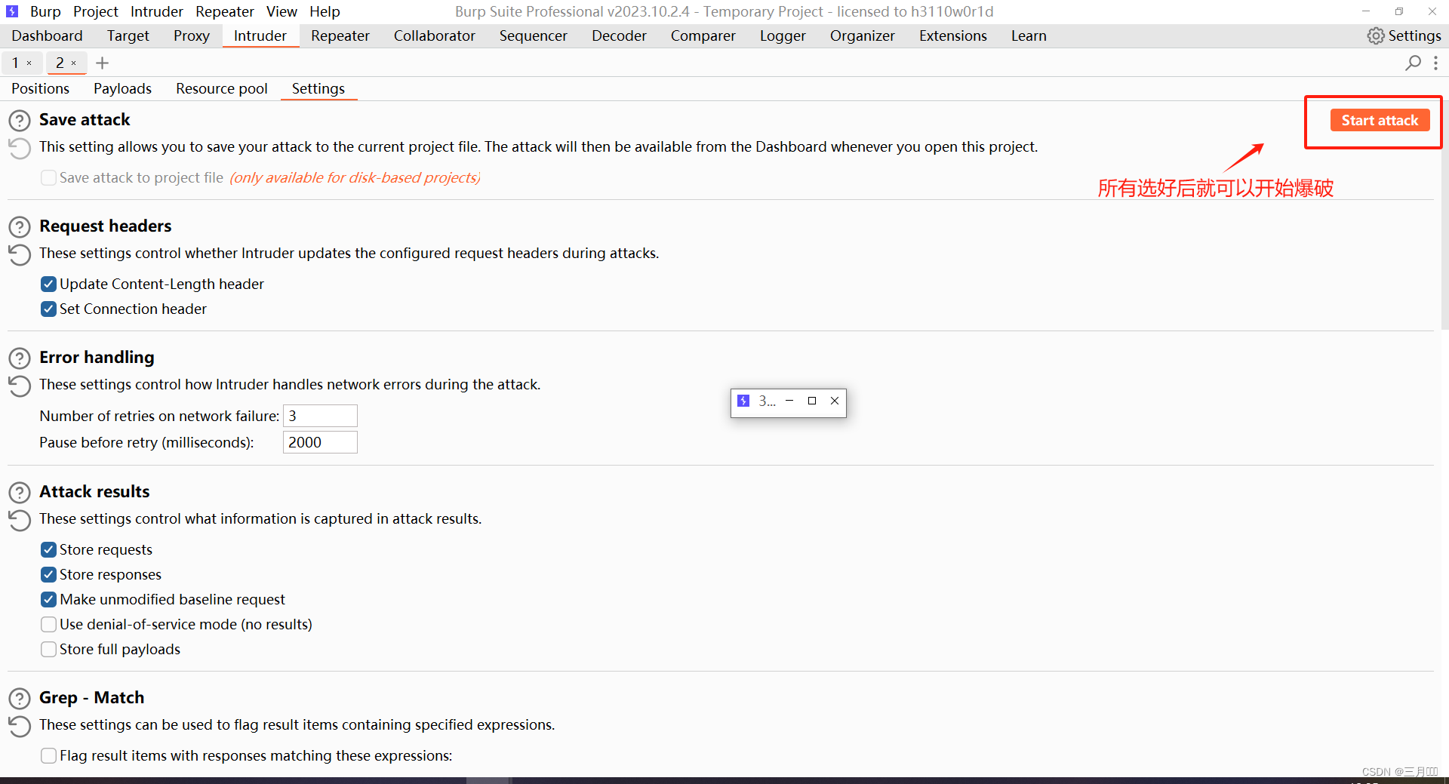This screenshot has height=784, width=1449.
Task: Click Pause before retry milliseconds field
Action: point(320,442)
